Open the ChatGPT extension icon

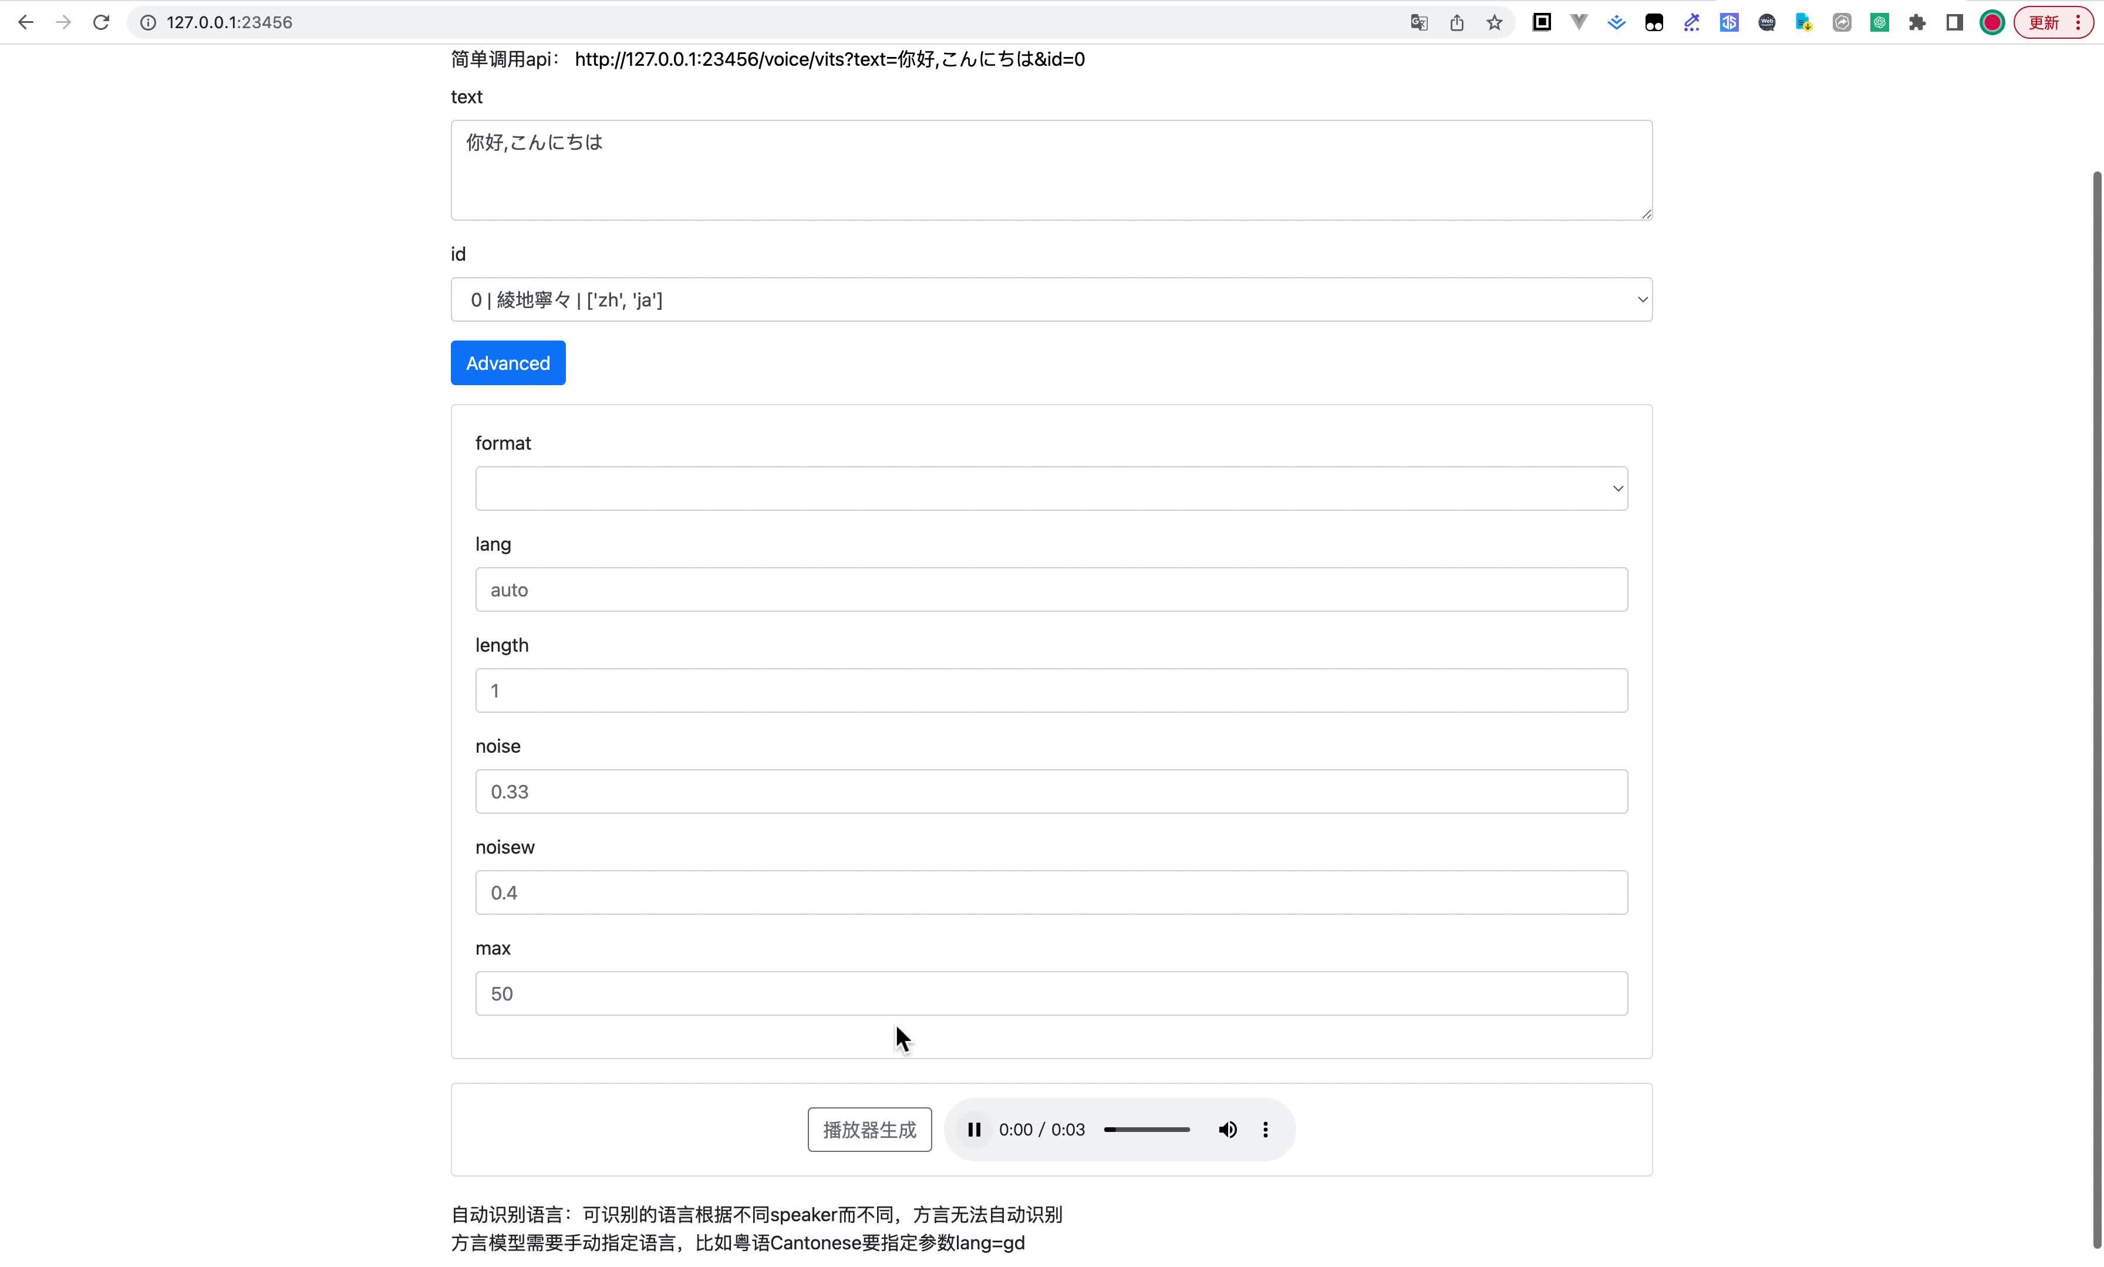(1880, 22)
